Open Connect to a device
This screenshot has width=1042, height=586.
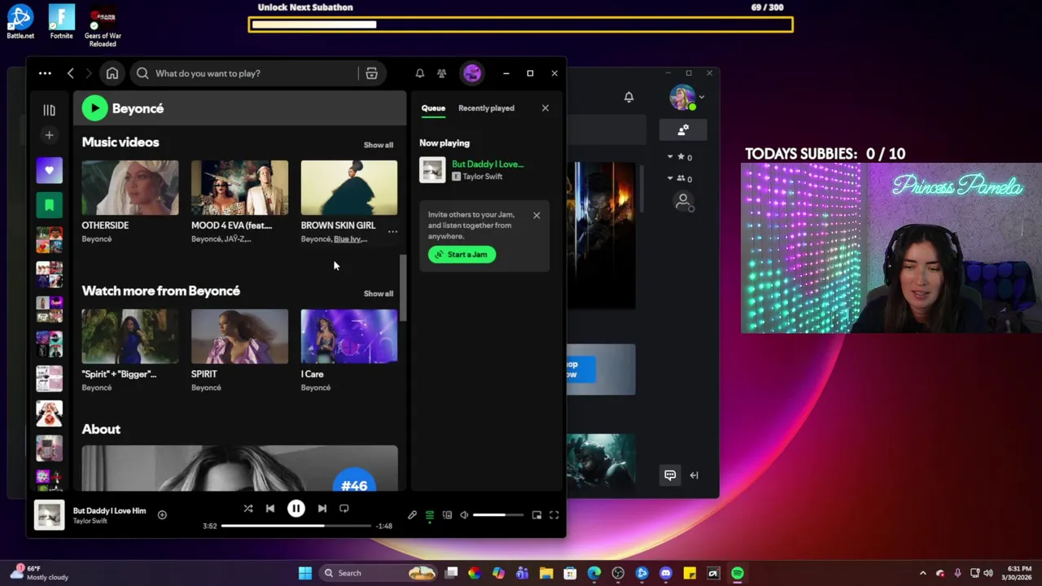coord(447,515)
